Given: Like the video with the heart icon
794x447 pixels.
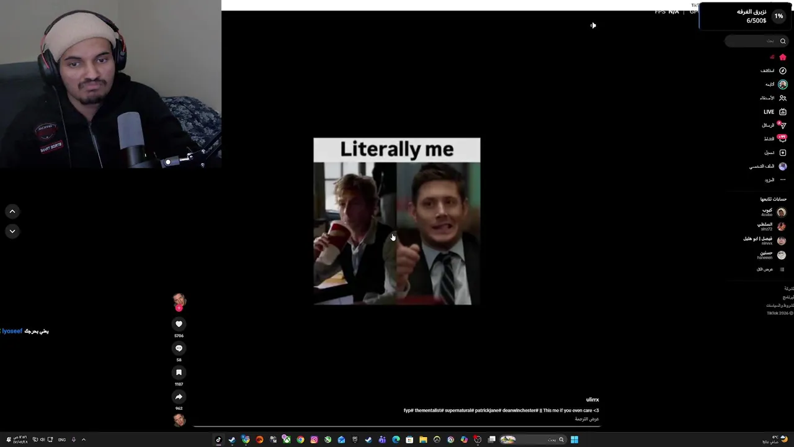Looking at the screenshot, I should [x=179, y=324].
